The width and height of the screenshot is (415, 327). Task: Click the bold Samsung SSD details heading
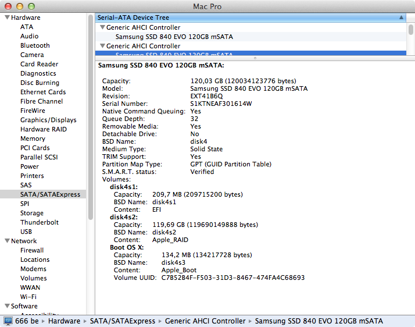tap(161, 65)
